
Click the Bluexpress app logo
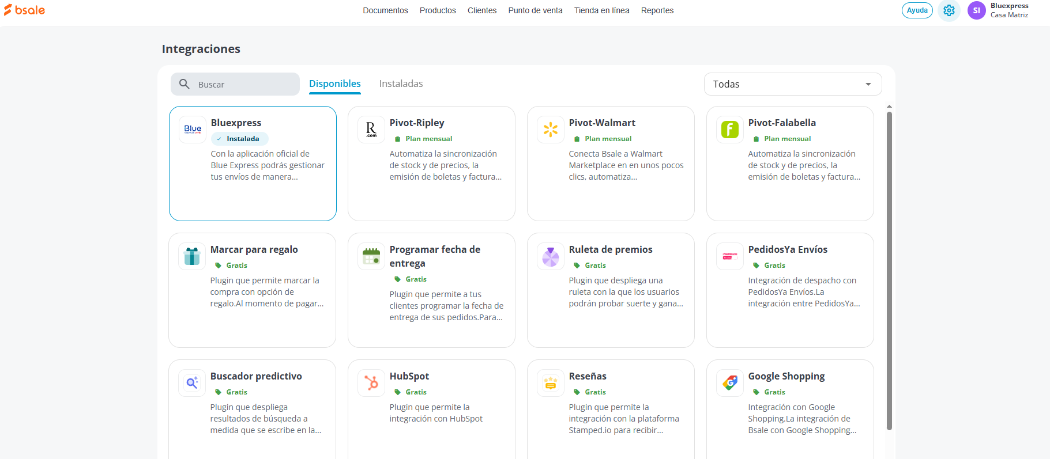pyautogui.click(x=193, y=130)
